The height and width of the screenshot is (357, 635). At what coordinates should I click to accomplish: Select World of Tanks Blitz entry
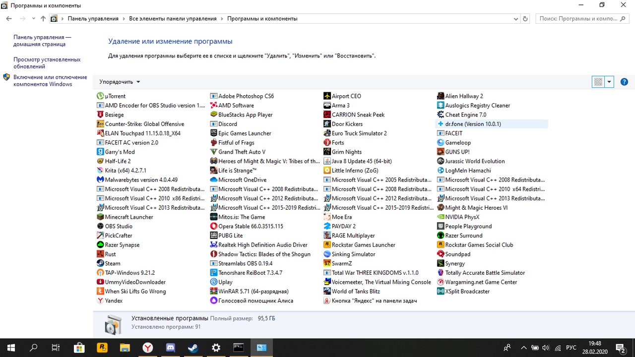[x=352, y=292]
